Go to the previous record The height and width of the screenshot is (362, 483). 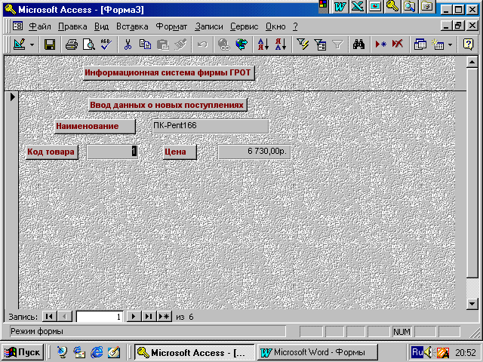[64, 317]
